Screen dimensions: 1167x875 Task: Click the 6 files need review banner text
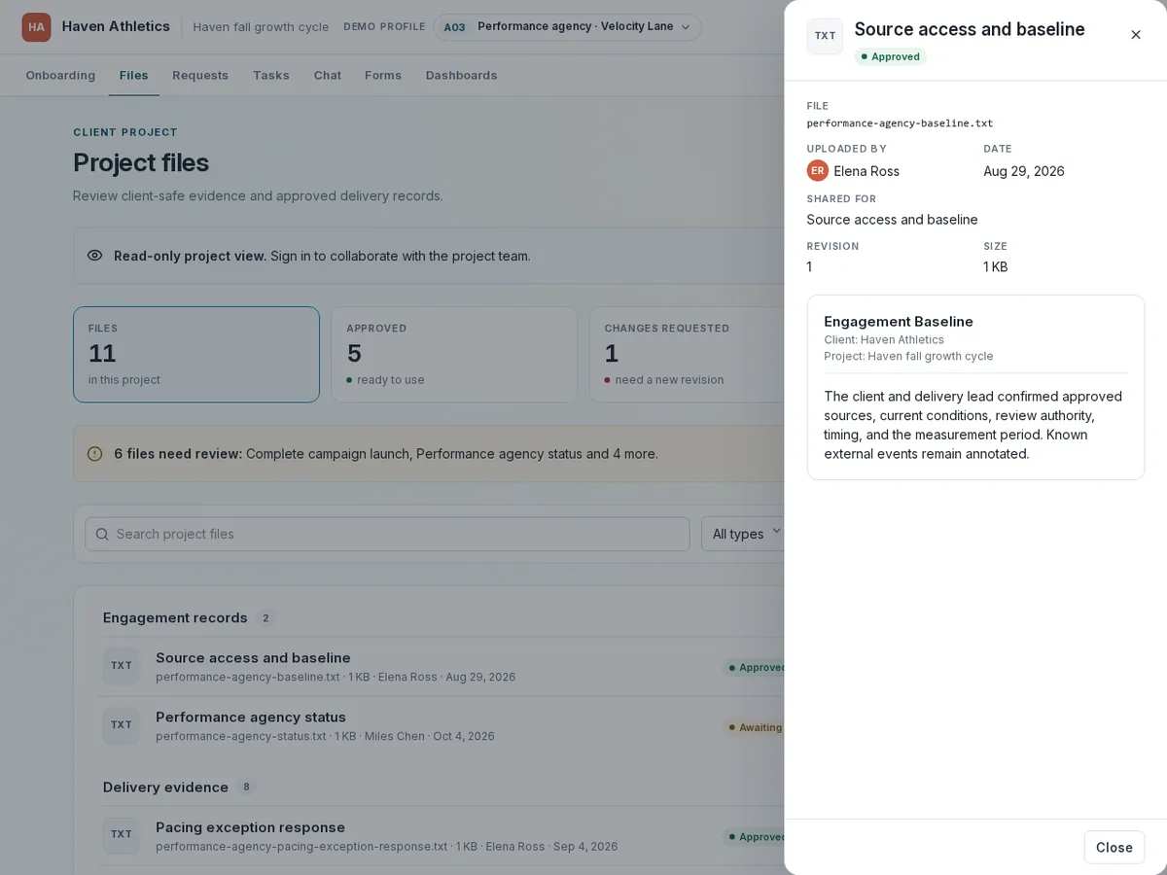coord(385,454)
